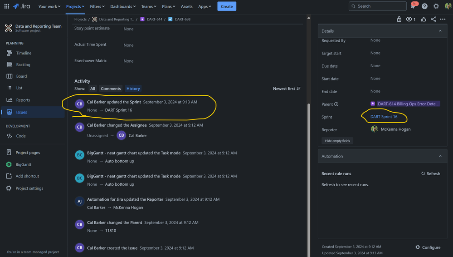Click reporter McKenna Hogan field
453x257 pixels.
390,129
